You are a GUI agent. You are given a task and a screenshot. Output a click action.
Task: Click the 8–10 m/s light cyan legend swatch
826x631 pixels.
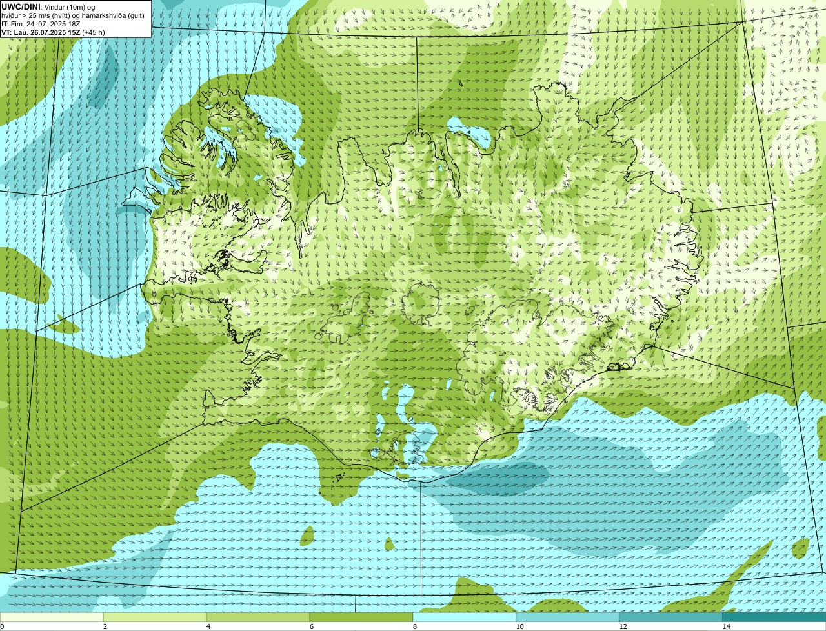click(x=465, y=617)
